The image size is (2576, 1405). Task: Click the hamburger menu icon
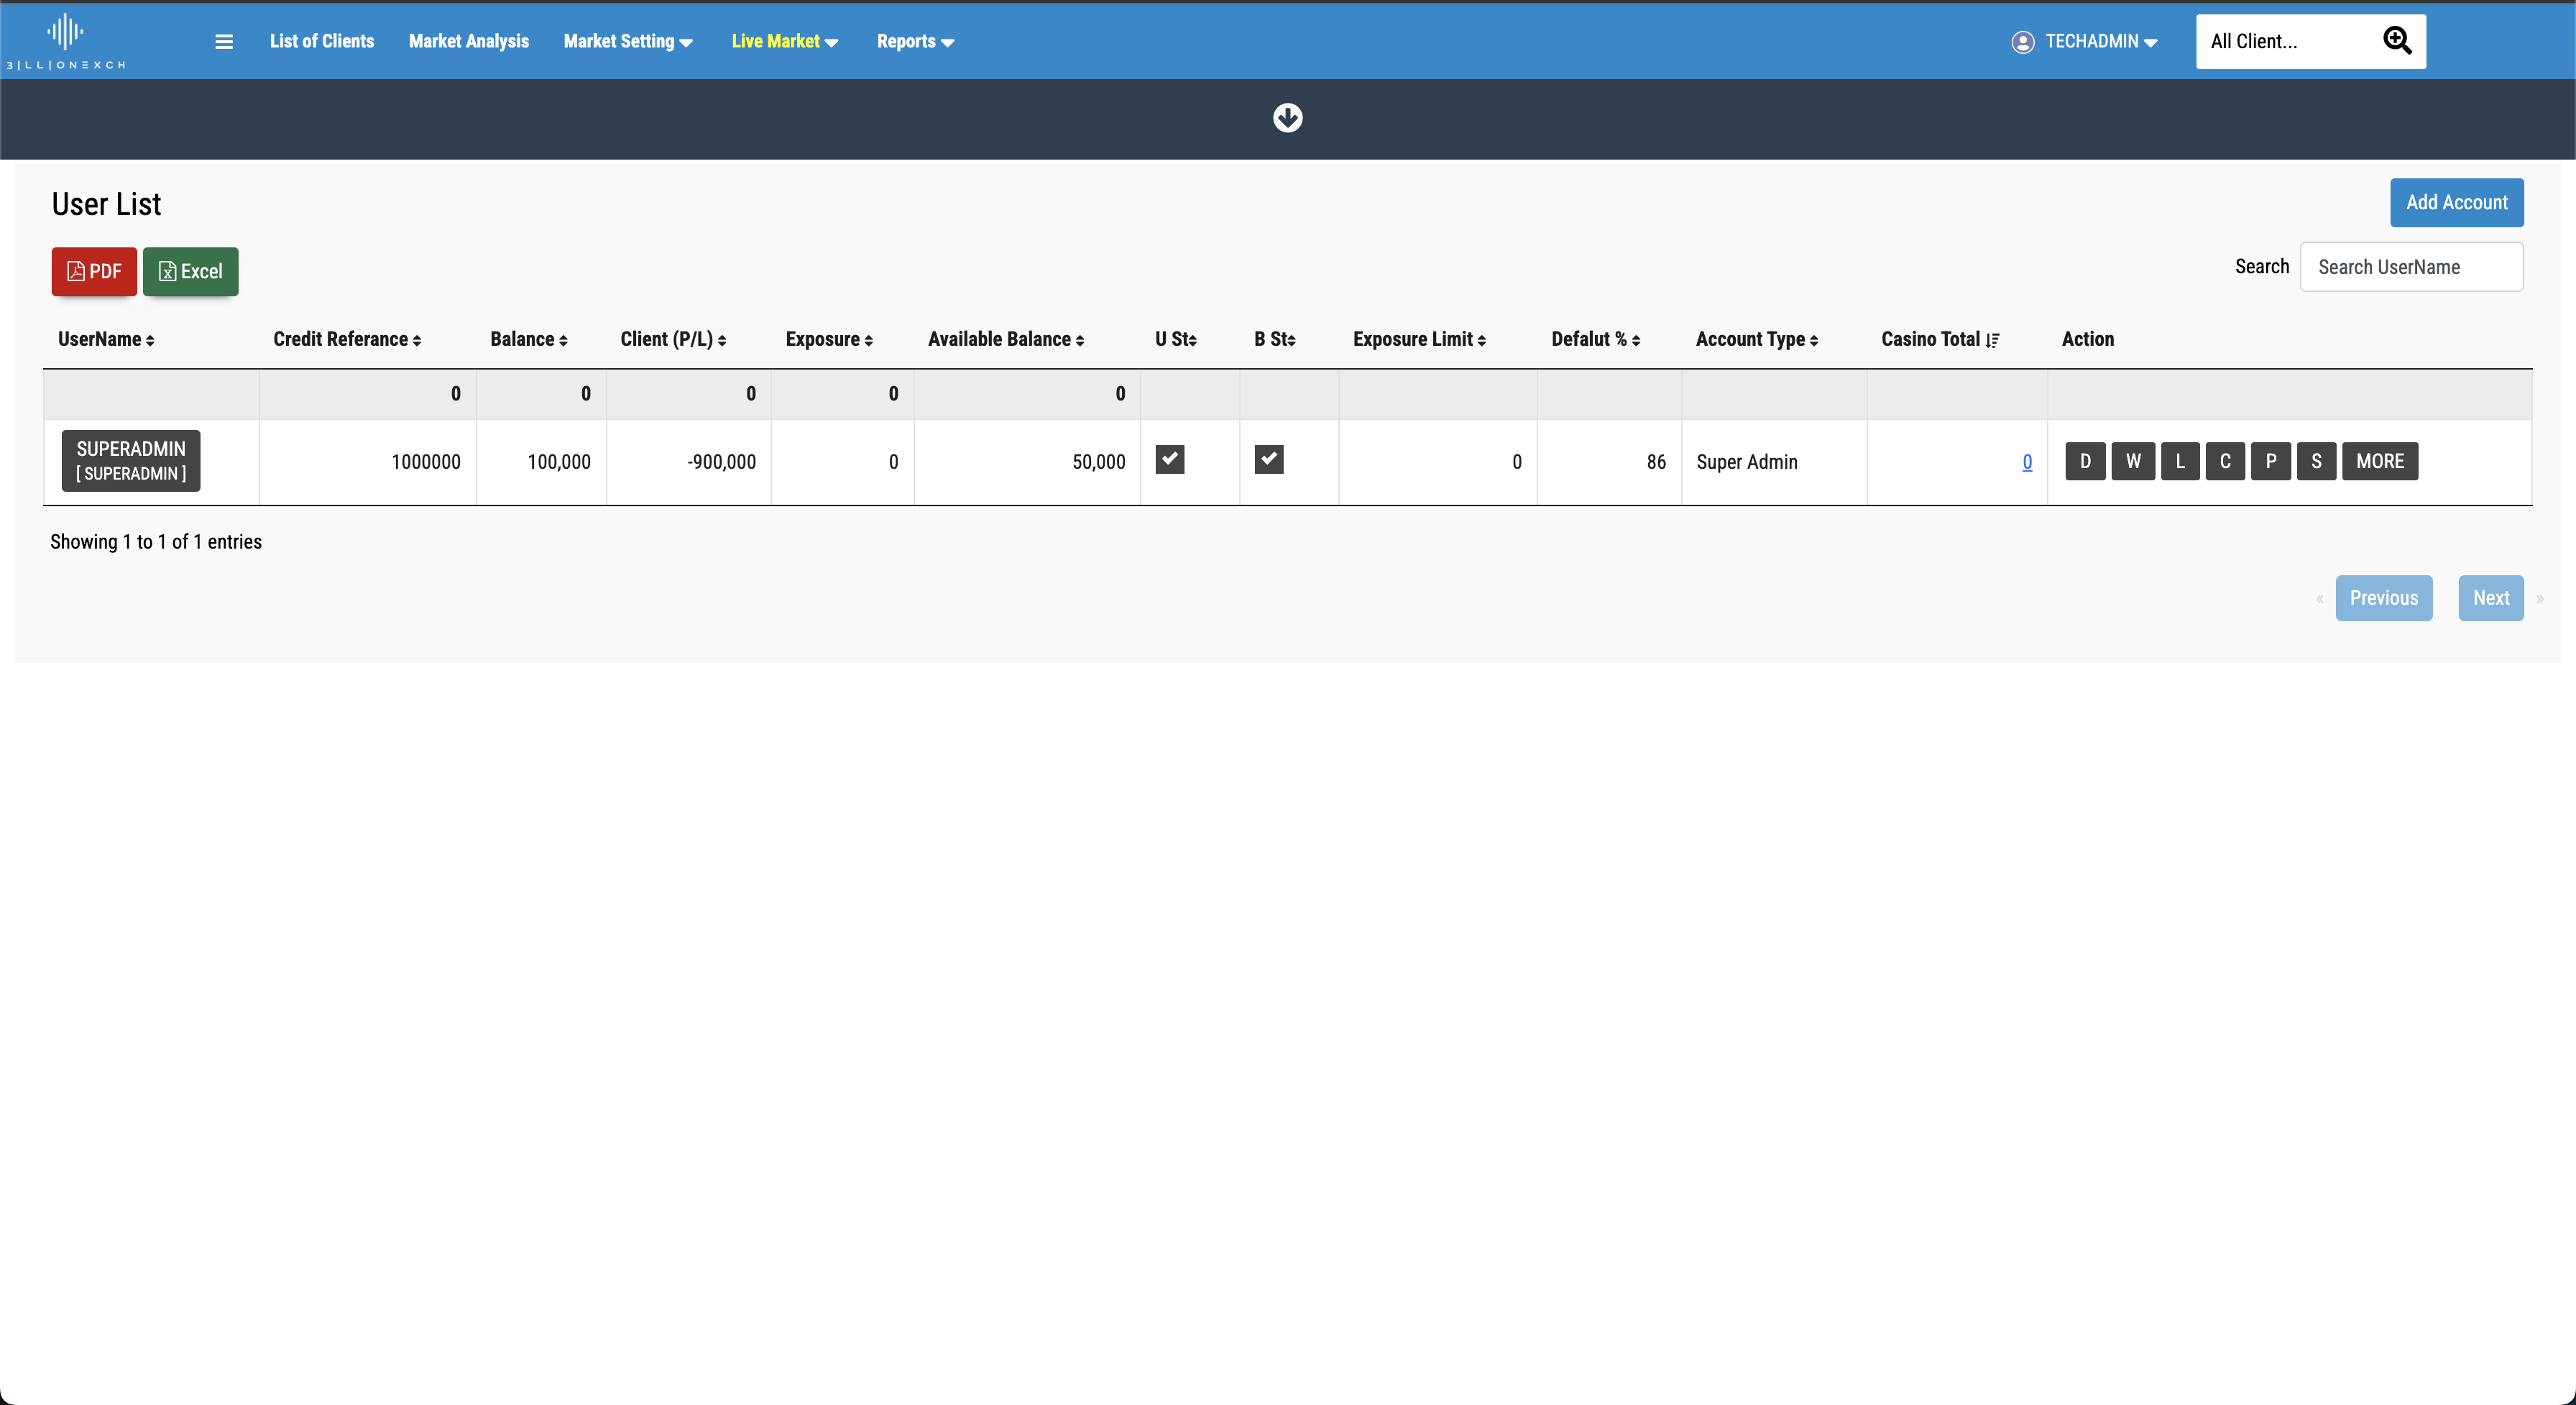[x=224, y=41]
